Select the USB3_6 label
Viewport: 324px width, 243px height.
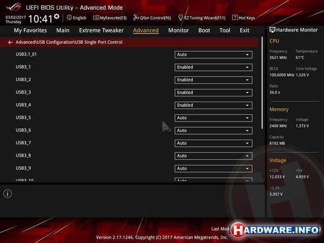(23, 130)
